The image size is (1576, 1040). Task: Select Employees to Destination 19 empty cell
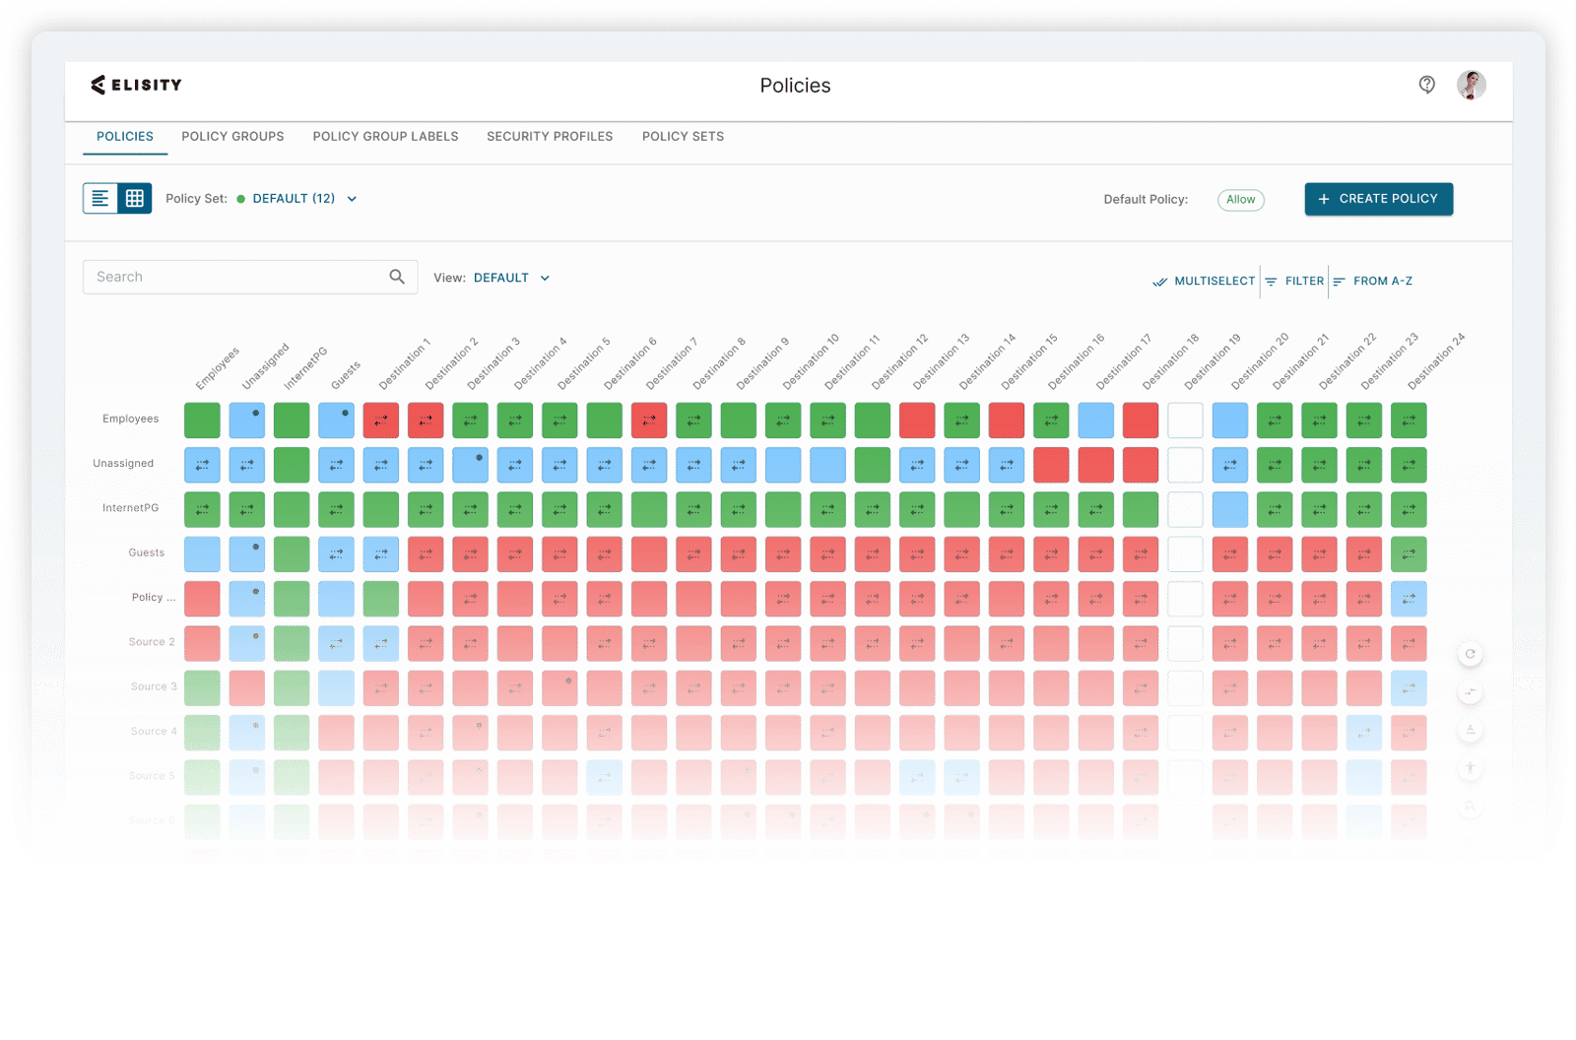[x=1185, y=421]
